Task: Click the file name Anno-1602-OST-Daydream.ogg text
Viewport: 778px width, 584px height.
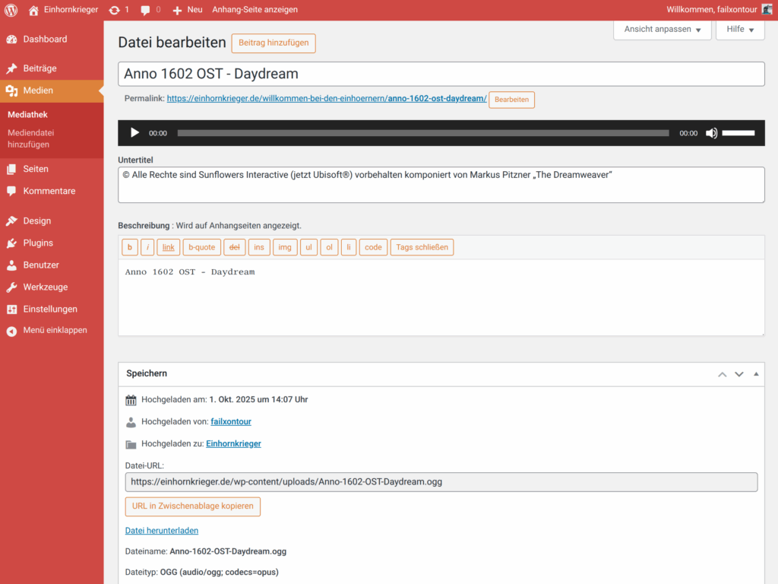Action: pyautogui.click(x=228, y=552)
